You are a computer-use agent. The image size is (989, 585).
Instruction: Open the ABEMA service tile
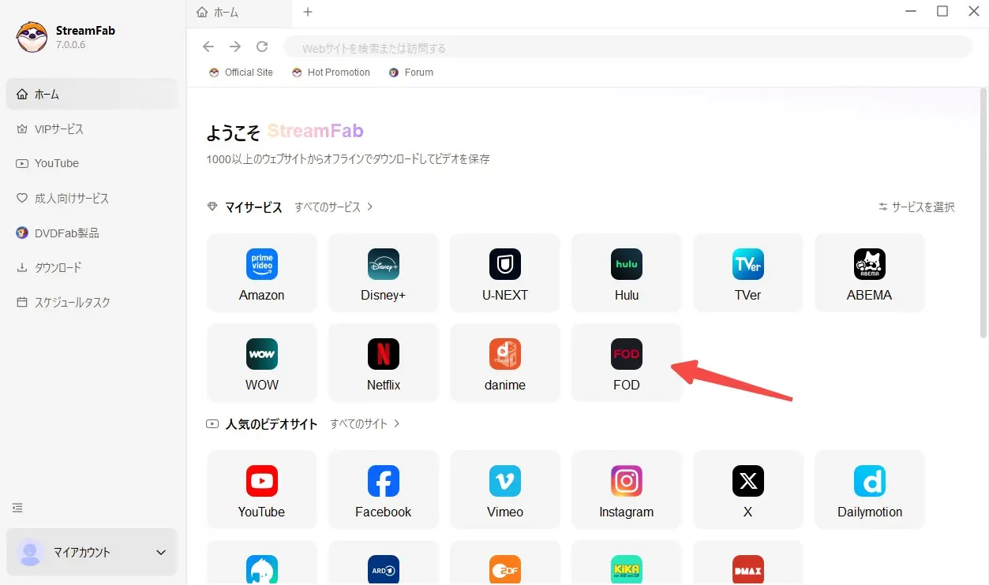pyautogui.click(x=869, y=273)
